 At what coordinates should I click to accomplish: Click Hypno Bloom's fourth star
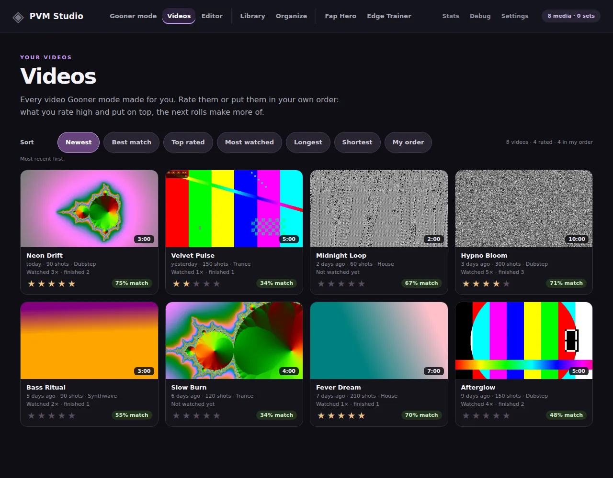click(x=496, y=283)
